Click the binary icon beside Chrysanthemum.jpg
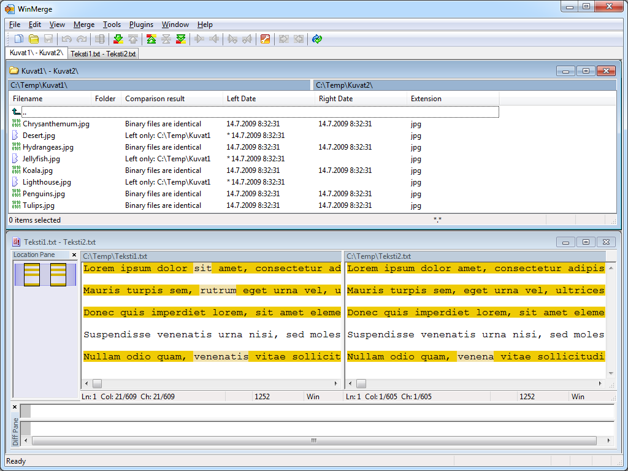This screenshot has width=628, height=471. [16, 124]
